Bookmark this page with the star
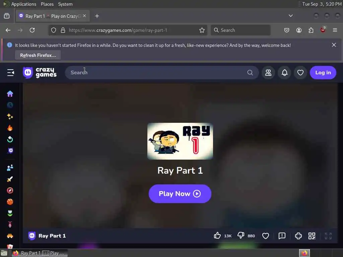Screen dimensions: 343x257 tap(202, 30)
